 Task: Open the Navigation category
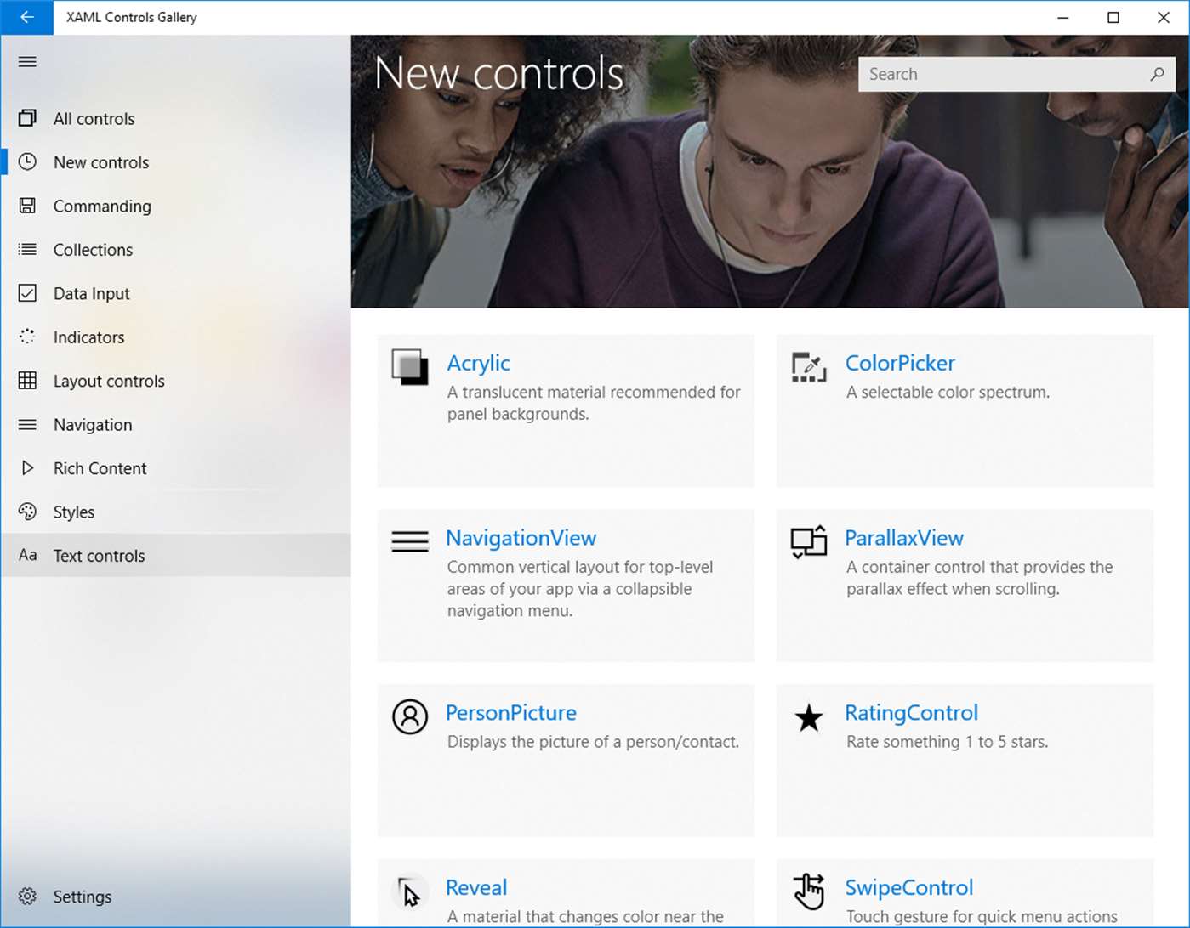(175, 424)
